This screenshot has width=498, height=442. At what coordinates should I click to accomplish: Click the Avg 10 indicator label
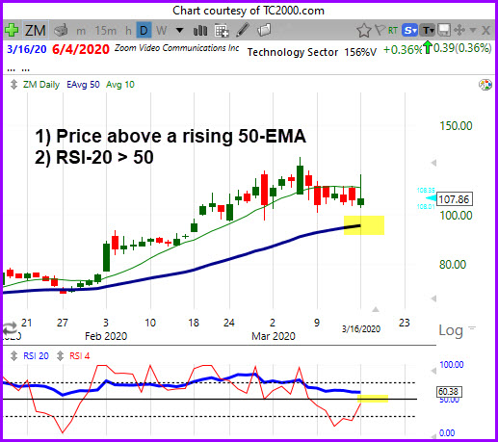120,85
